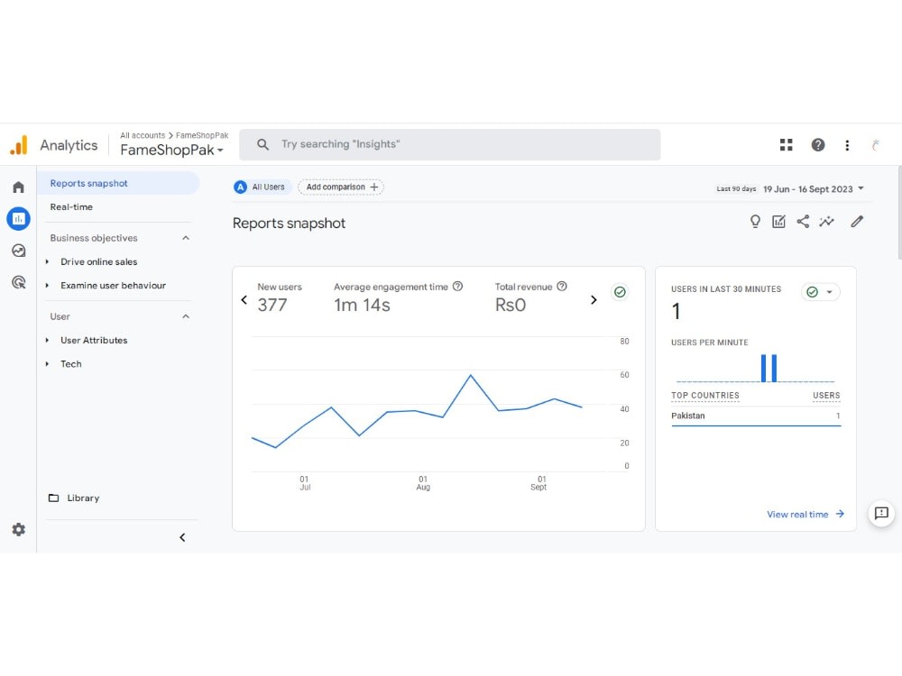Screen dimensions: 902x676
Task: Open the Library link
Action: 83,498
